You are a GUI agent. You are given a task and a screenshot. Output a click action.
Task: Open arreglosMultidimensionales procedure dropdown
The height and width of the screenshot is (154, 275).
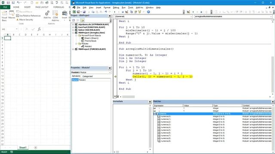pos(271,16)
